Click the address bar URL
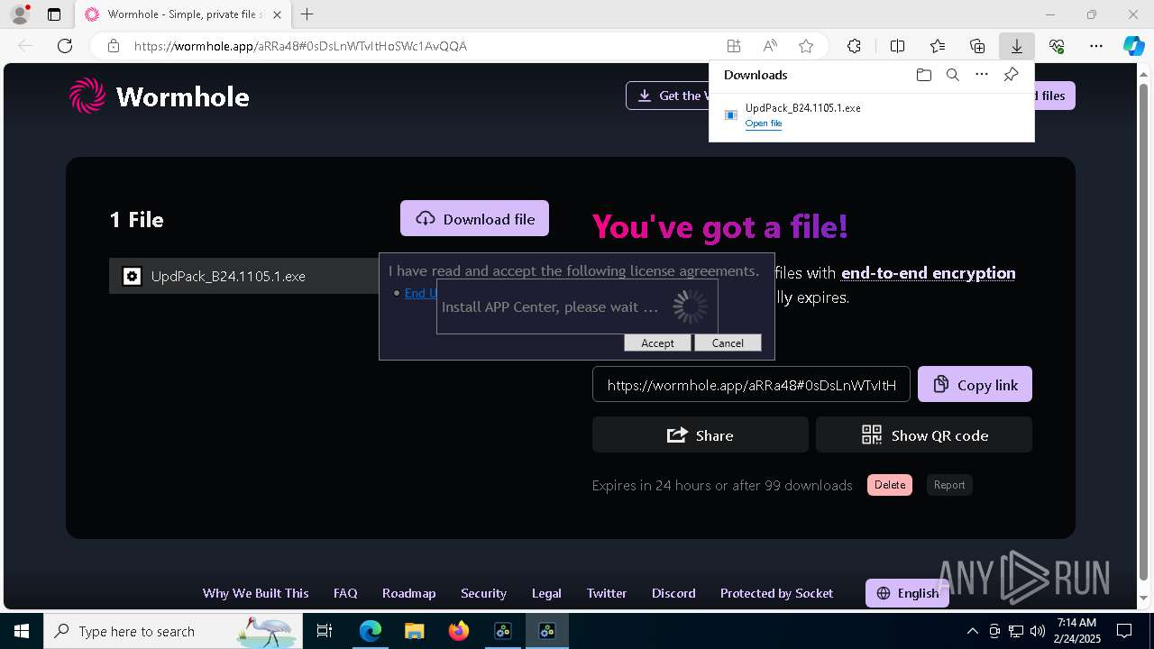1154x649 pixels. point(300,46)
